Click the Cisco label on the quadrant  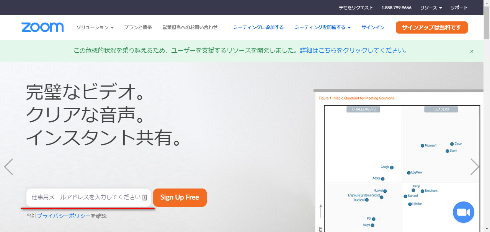point(458,144)
